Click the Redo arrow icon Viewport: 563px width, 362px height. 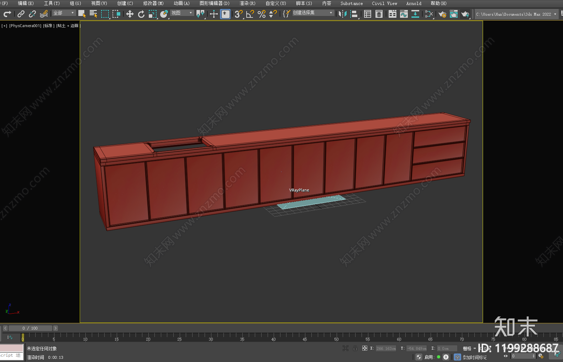coord(7,14)
